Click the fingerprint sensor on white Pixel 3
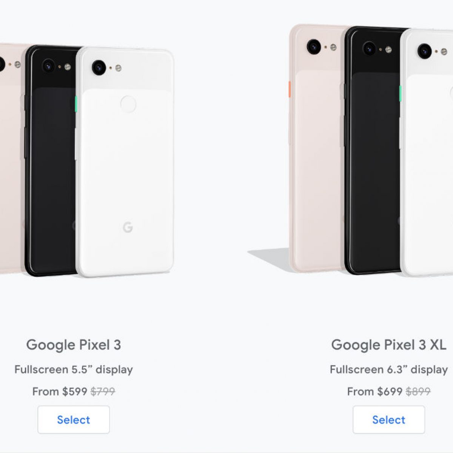The width and height of the screenshot is (453, 453). (x=128, y=104)
